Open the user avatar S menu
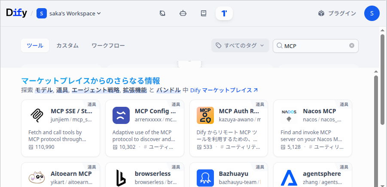The width and height of the screenshot is (387, 187). (x=372, y=13)
